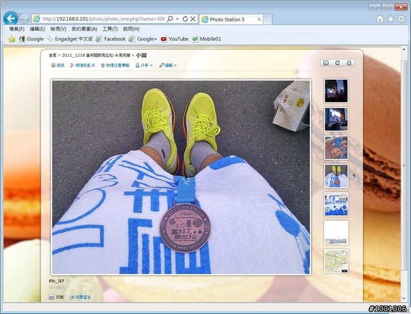This screenshot has height=314, width=411.
Task: Go to 首頁 in the breadcrumb
Action: click(52, 56)
